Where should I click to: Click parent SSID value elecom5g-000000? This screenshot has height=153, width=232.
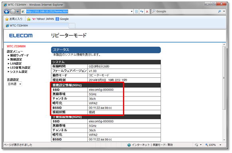pyautogui.click(x=101, y=90)
